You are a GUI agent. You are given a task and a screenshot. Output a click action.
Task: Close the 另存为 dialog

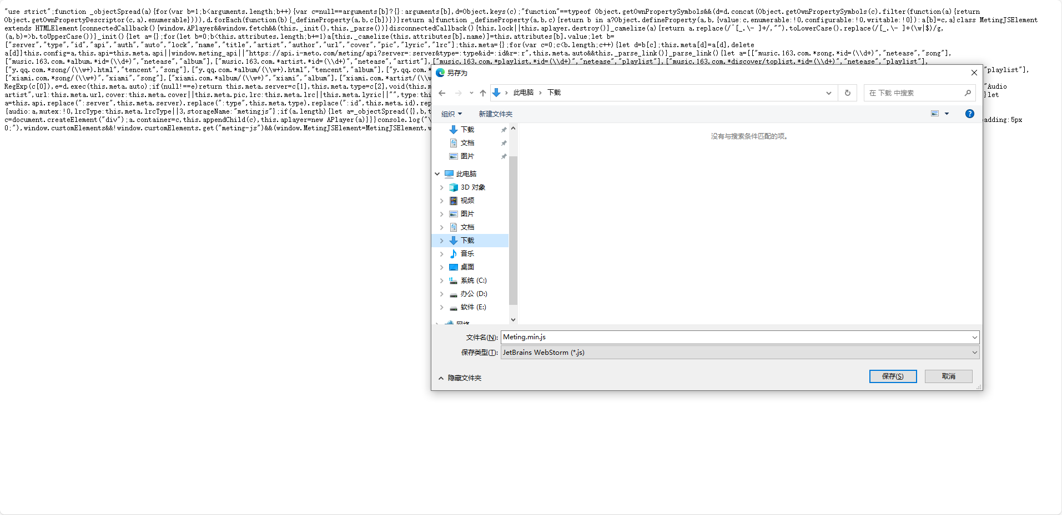[x=974, y=73]
